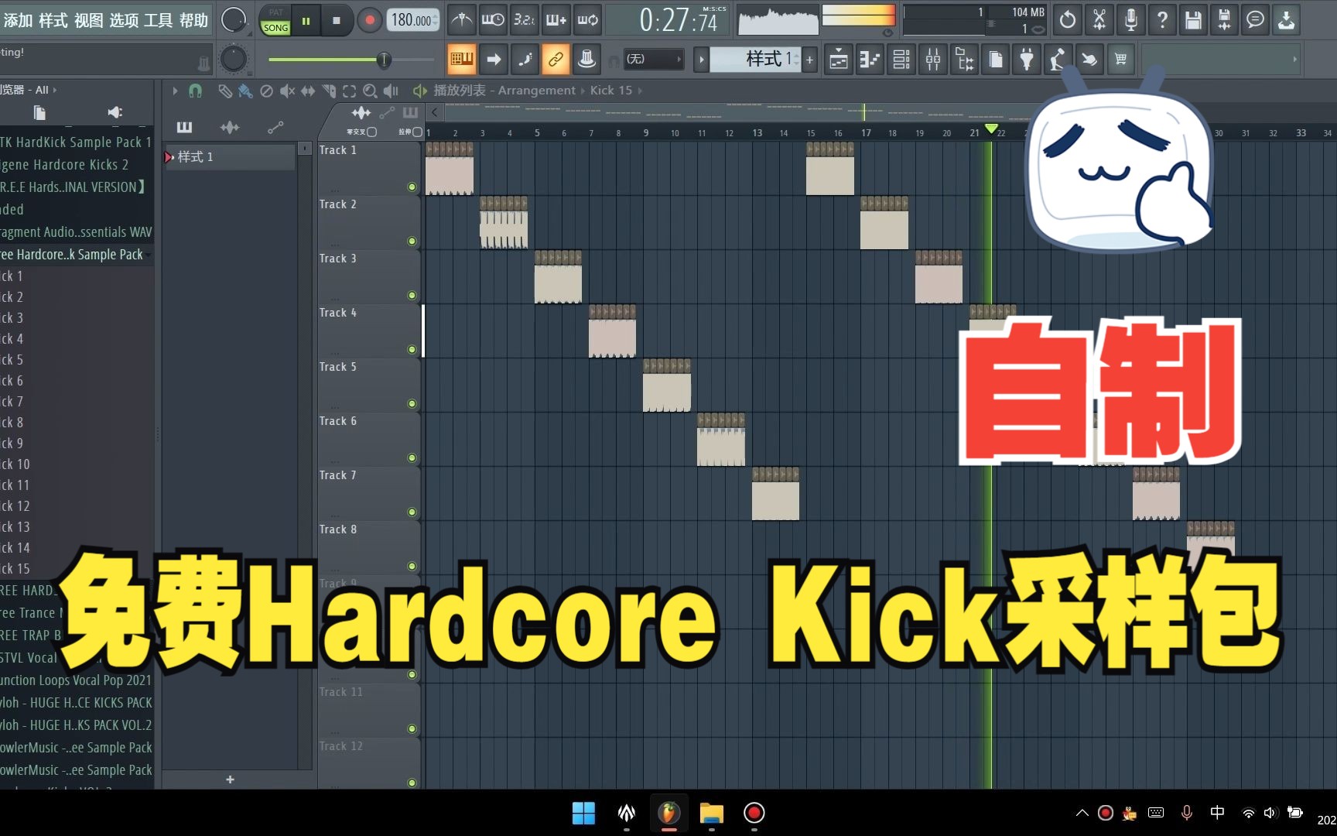Screen dimensions: 1337x836
Task: Toggle the metronome icon
Action: (x=461, y=20)
